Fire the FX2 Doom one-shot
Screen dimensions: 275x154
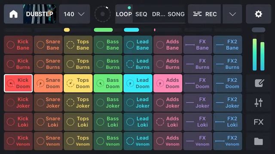tap(228, 83)
